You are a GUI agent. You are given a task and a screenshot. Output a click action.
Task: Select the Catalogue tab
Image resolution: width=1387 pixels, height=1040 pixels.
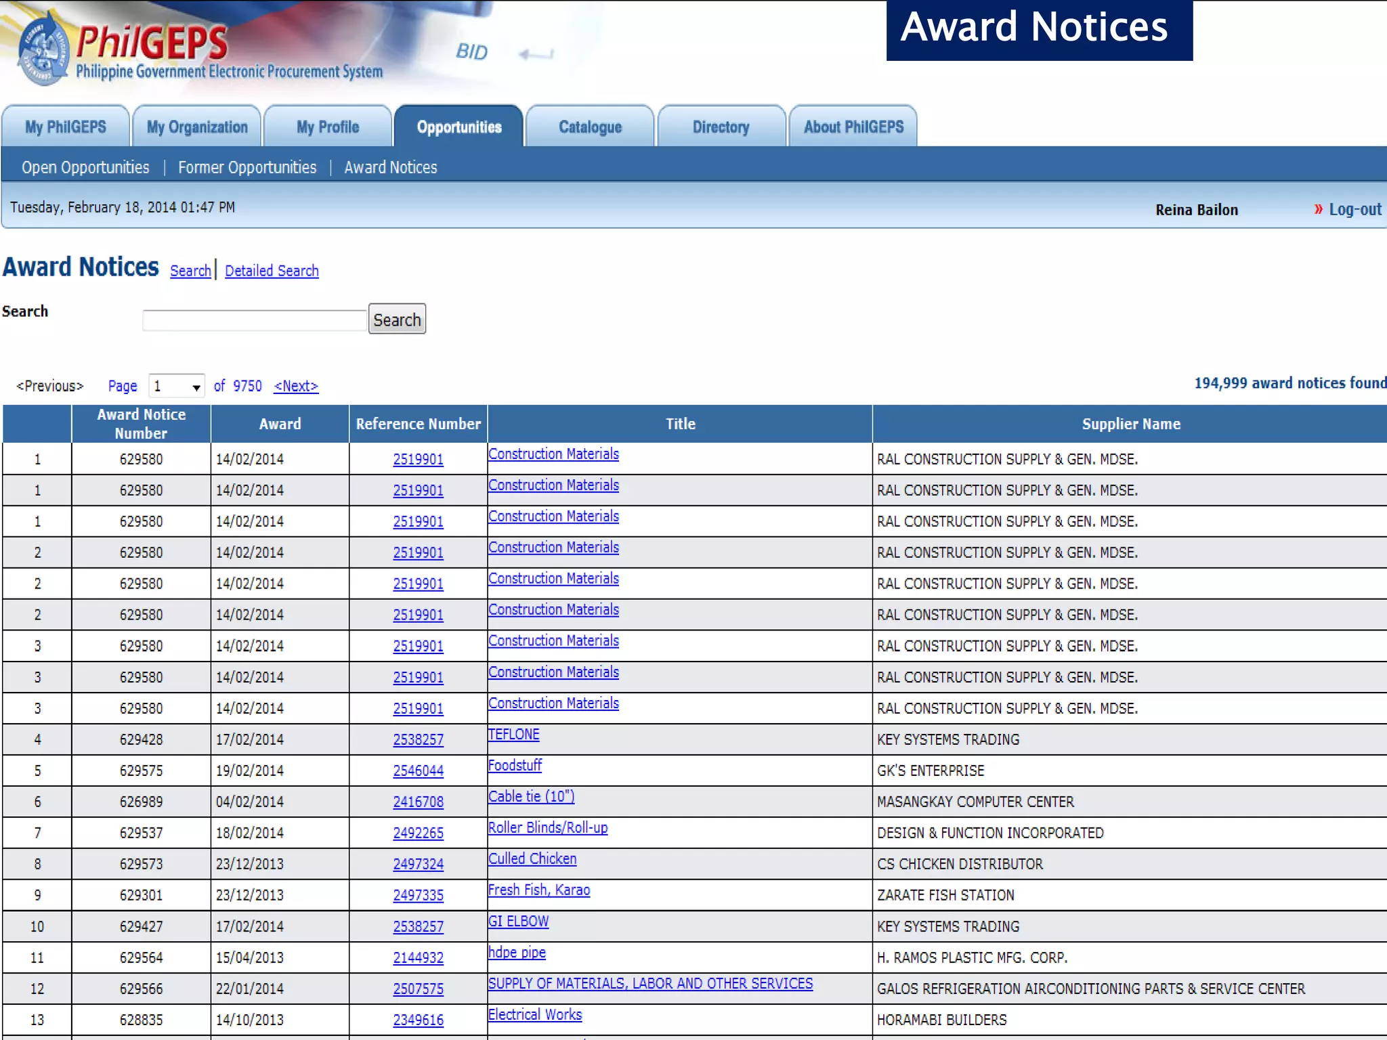[590, 127]
